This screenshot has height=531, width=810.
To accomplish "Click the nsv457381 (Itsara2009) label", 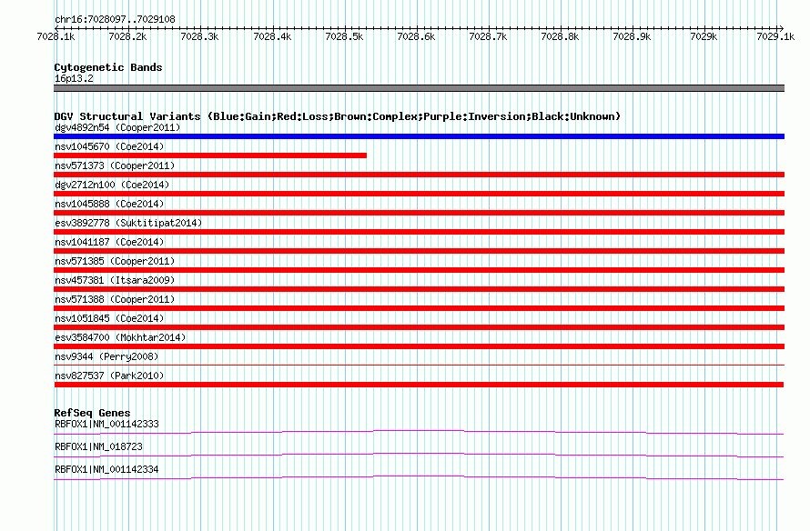I will click(115, 280).
